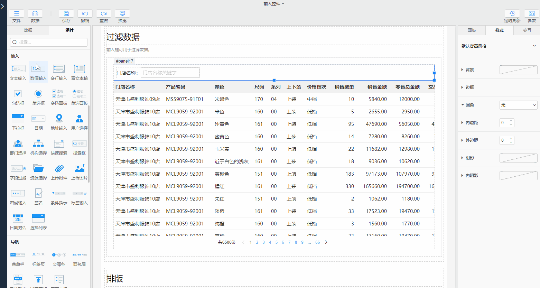Switch to the interaction (交互) tab
540x288 pixels.
(527, 30)
